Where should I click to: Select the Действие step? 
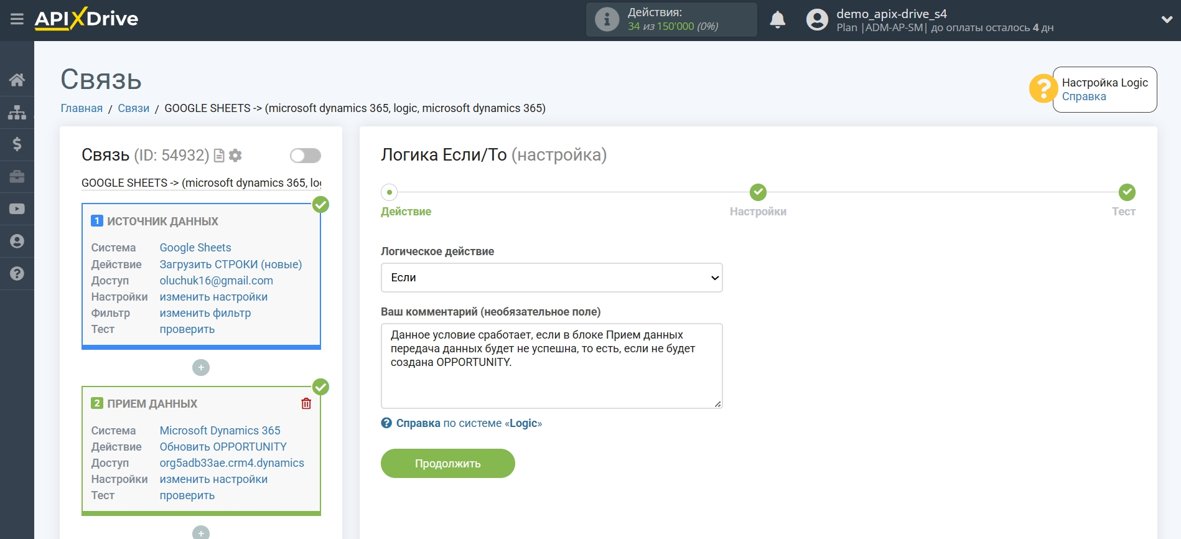click(390, 192)
